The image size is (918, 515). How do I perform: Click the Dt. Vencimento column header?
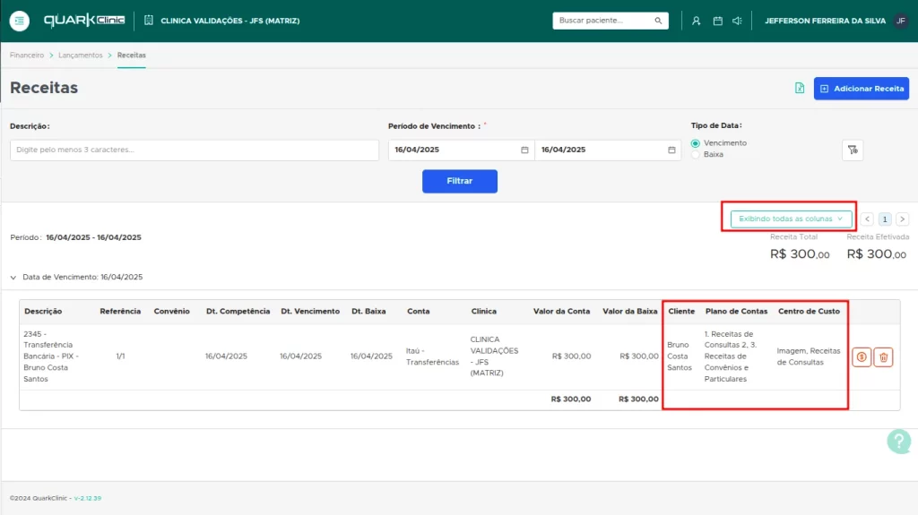310,312
